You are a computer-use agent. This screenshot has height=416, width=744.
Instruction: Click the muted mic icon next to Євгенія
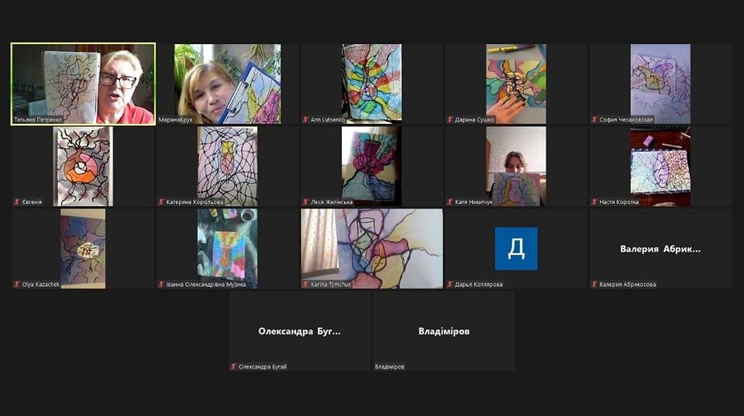click(17, 202)
